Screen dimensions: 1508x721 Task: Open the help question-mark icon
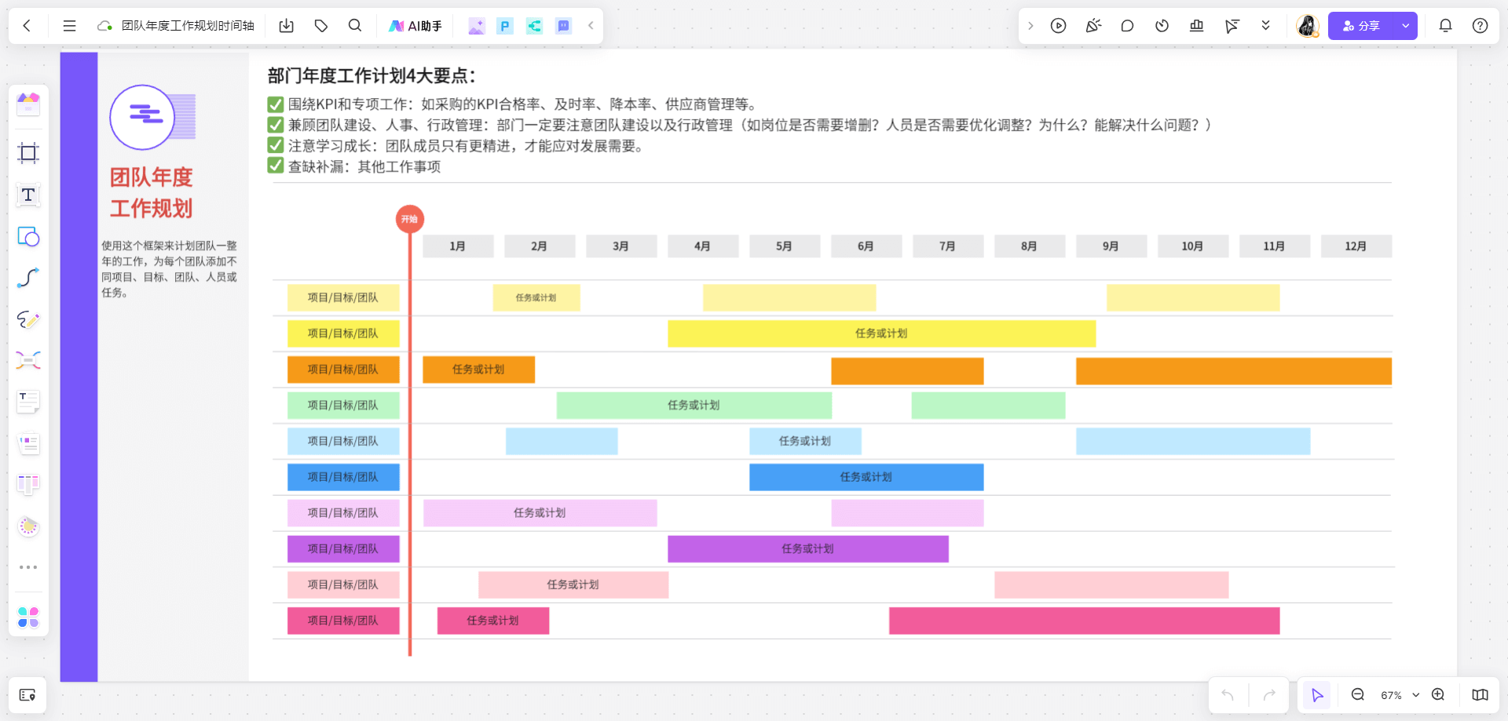click(1480, 26)
